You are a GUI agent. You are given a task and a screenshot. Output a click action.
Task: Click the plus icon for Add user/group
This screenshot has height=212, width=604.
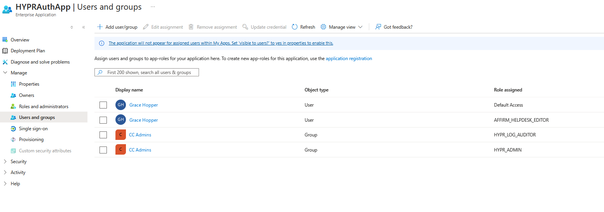click(x=100, y=27)
